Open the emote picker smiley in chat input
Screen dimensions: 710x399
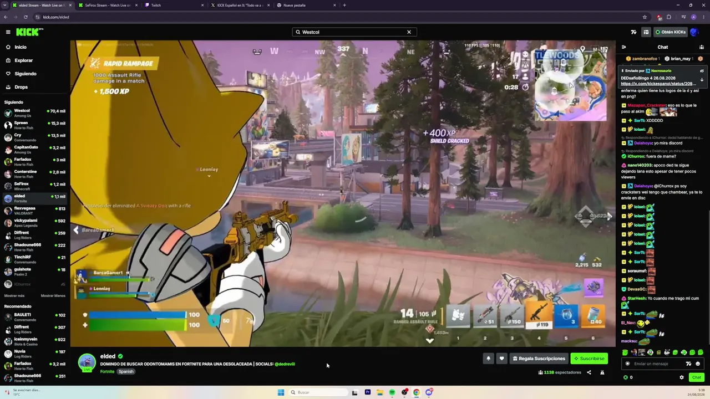coord(698,364)
